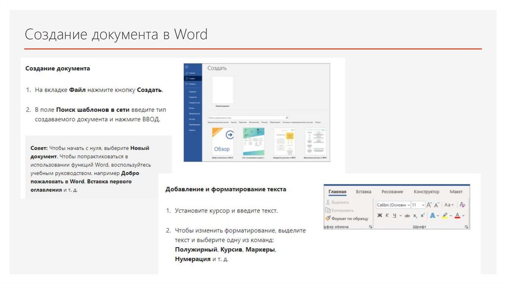
Task: Click the blank Новый документ thumbnail
Action: point(223,90)
